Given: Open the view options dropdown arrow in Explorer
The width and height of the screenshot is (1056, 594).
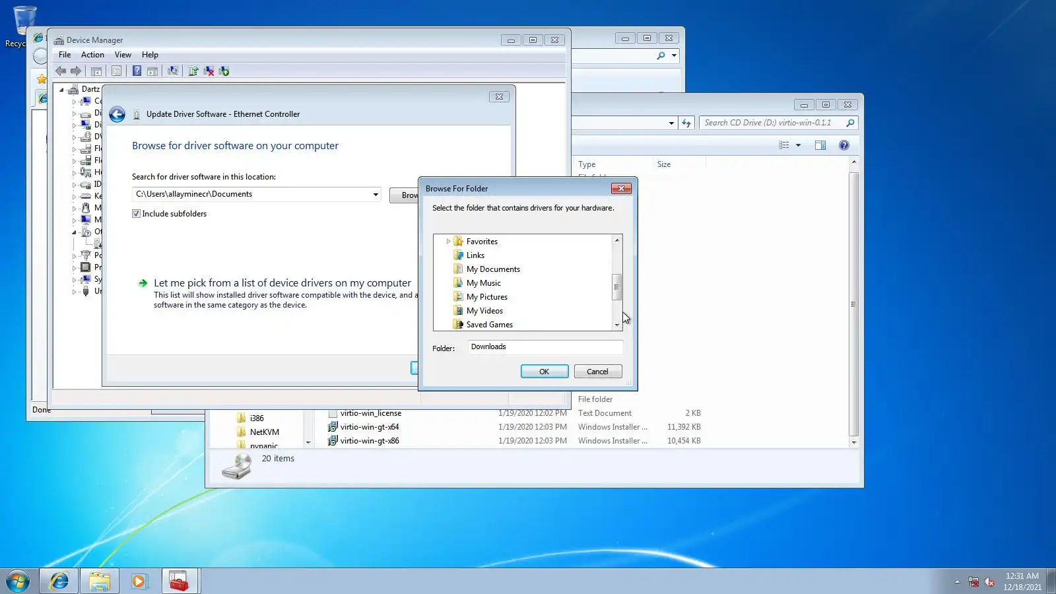Looking at the screenshot, I should point(798,145).
